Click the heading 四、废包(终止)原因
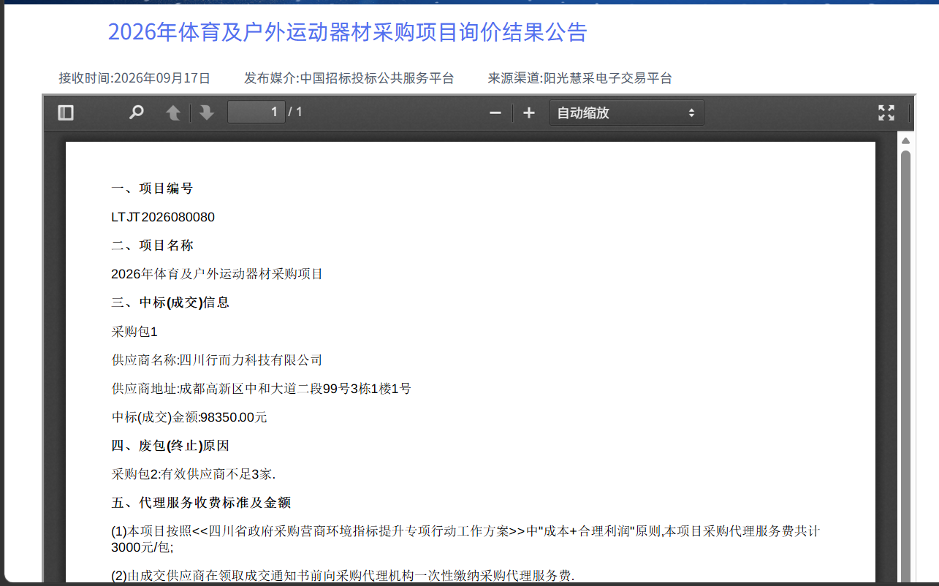 tap(170, 446)
